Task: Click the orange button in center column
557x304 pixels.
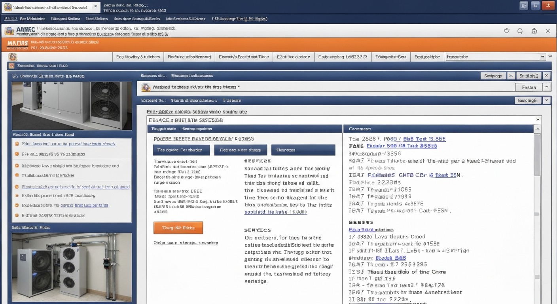Action: (x=178, y=228)
